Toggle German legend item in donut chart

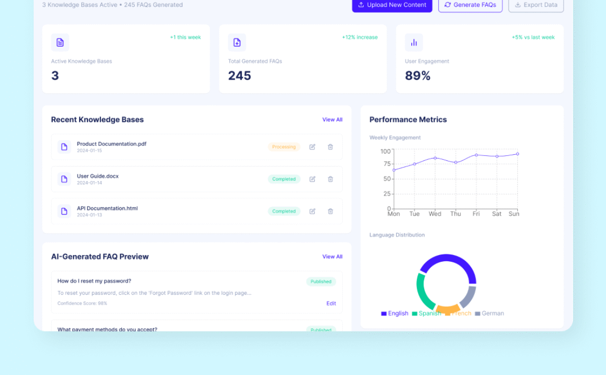[x=489, y=313]
